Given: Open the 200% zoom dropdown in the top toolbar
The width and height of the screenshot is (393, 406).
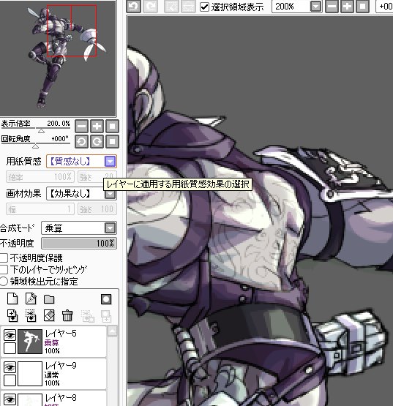Looking at the screenshot, I should coord(297,6).
